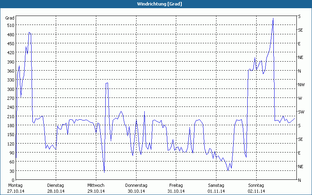Select the '210' y-axis value
The height and width of the screenshot is (195, 312).
(x=11, y=116)
